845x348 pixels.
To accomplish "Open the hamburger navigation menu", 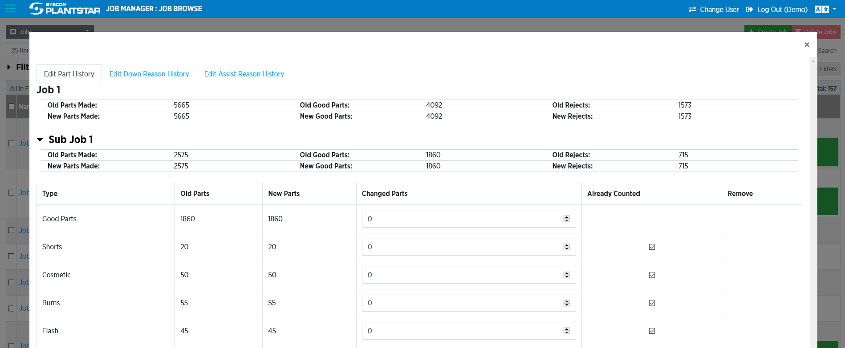I will (x=10, y=8).
